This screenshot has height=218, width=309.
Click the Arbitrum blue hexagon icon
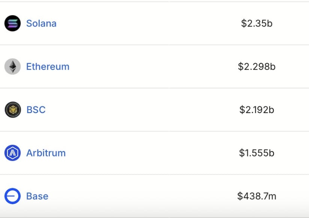click(12, 153)
